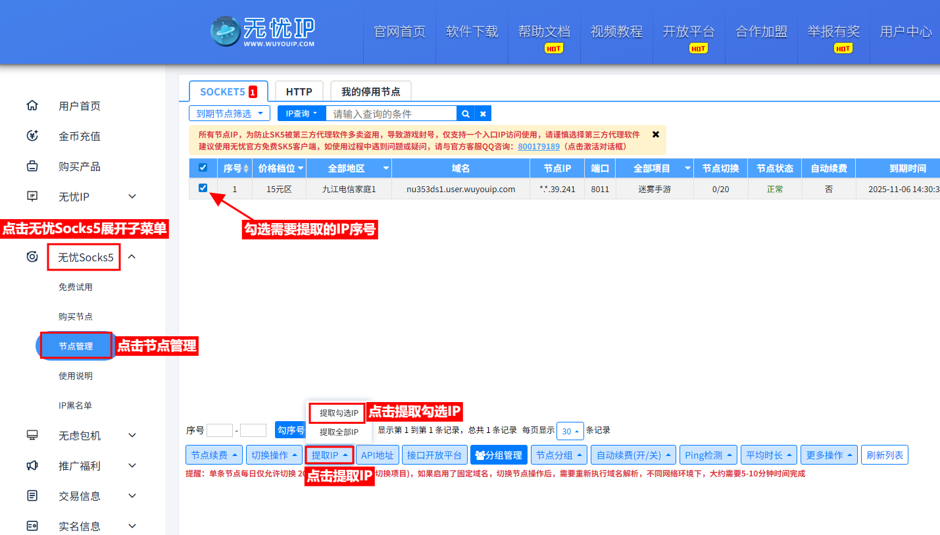940x535 pixels.
Task: Click the search magnifier icon
Action: (x=466, y=113)
